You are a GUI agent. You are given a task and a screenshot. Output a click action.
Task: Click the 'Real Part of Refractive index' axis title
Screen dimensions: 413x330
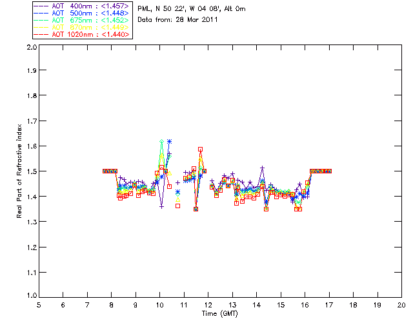19,171
